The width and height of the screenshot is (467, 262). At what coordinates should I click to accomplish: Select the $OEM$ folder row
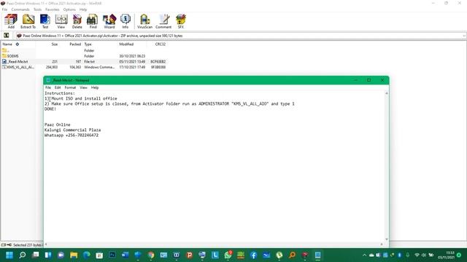point(83,56)
